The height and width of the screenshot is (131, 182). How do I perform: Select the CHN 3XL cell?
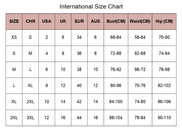(30, 118)
